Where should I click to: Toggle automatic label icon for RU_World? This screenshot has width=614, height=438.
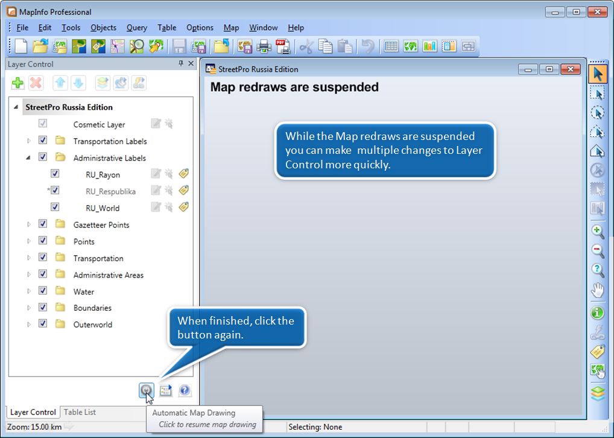pyautogui.click(x=183, y=206)
